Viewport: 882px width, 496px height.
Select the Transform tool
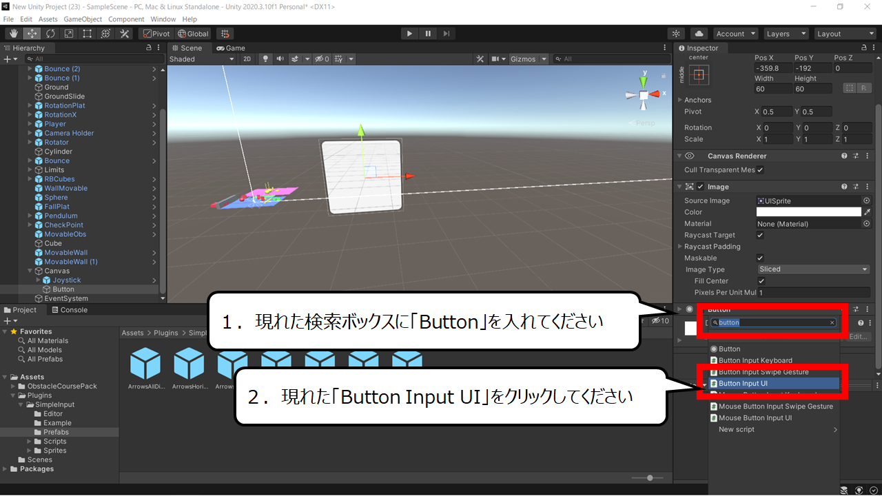(106, 33)
